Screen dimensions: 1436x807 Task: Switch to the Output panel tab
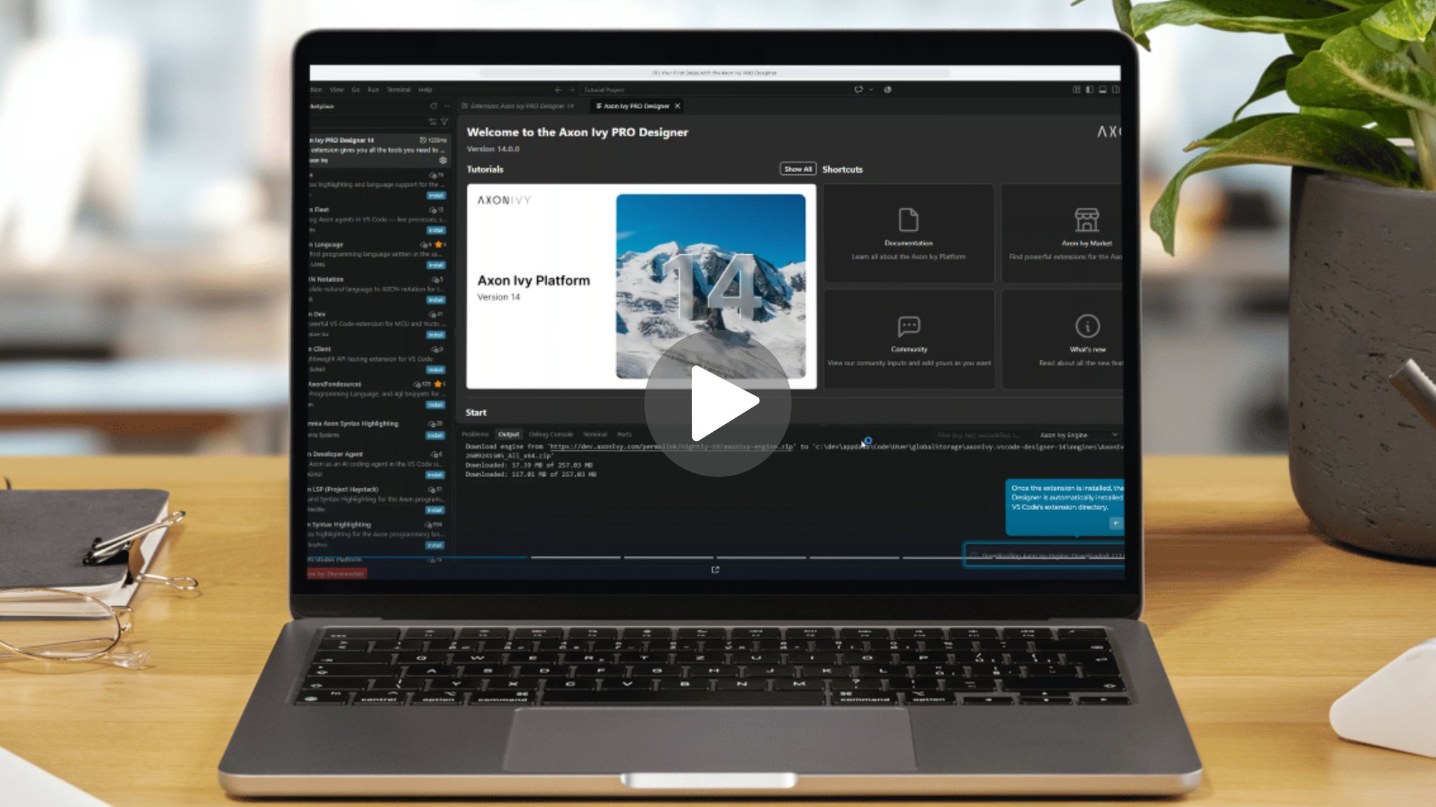click(508, 435)
